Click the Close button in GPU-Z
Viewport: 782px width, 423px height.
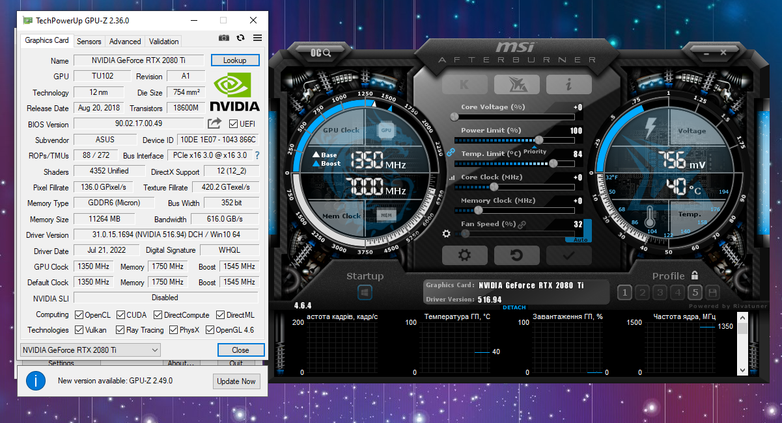pyautogui.click(x=241, y=350)
